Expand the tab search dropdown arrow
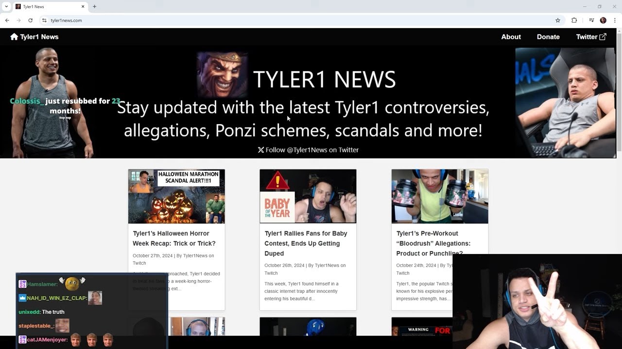Image resolution: width=622 pixels, height=349 pixels. tap(6, 7)
